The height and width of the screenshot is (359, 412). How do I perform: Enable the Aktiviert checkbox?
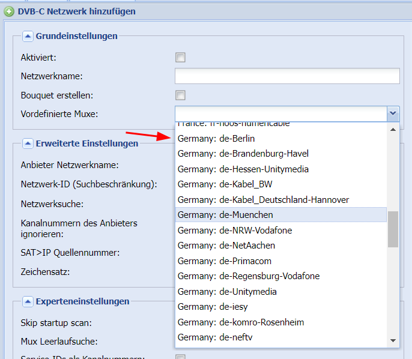click(x=180, y=58)
